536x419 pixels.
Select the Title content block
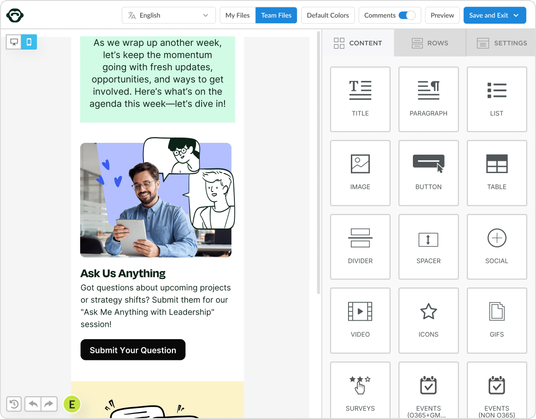pos(360,99)
